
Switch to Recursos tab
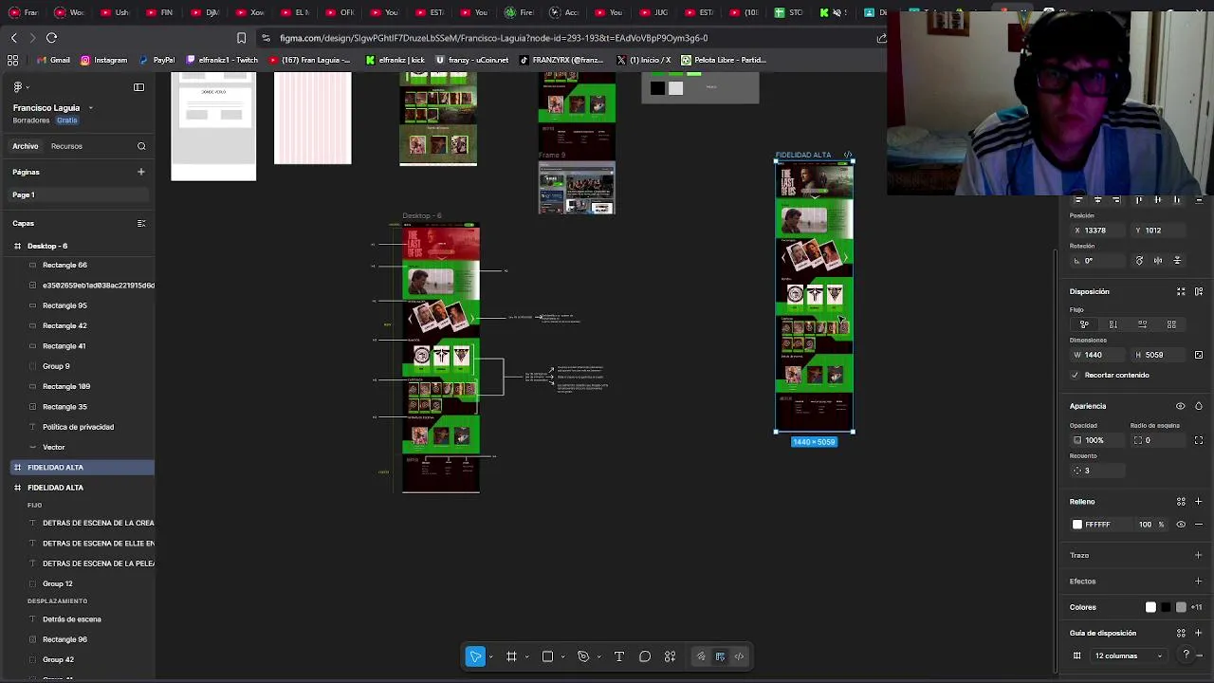(x=66, y=146)
